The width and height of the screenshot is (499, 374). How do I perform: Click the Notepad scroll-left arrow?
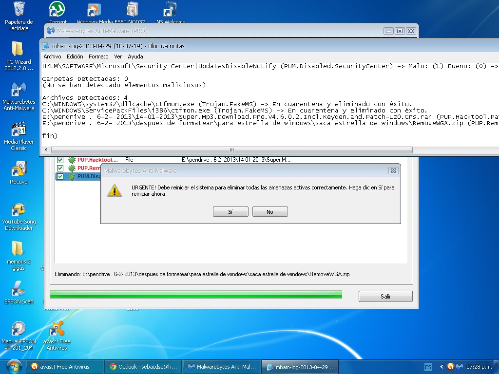pos(45,150)
